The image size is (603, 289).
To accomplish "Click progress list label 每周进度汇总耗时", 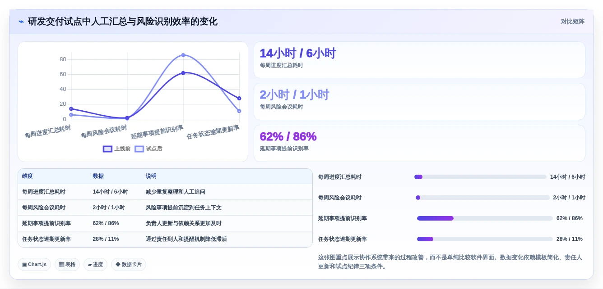I will pyautogui.click(x=340, y=177).
